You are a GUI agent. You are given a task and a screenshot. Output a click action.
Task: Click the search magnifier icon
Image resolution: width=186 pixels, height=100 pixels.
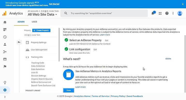coord(66,13)
